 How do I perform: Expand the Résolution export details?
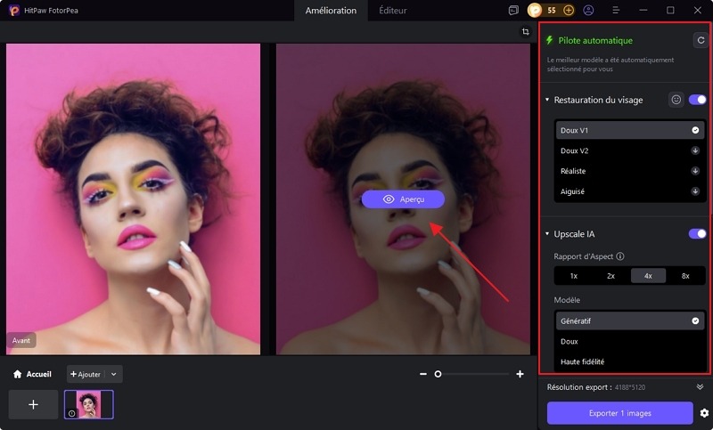pos(701,387)
